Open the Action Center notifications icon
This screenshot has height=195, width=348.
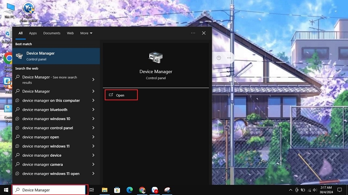[340, 190]
